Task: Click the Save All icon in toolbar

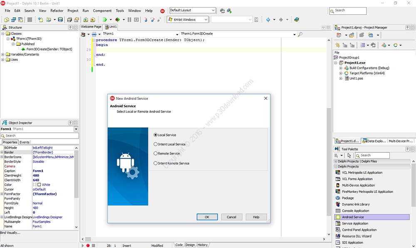Action: [69, 20]
